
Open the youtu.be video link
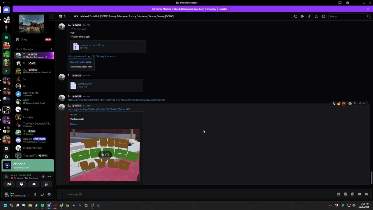[98, 109]
